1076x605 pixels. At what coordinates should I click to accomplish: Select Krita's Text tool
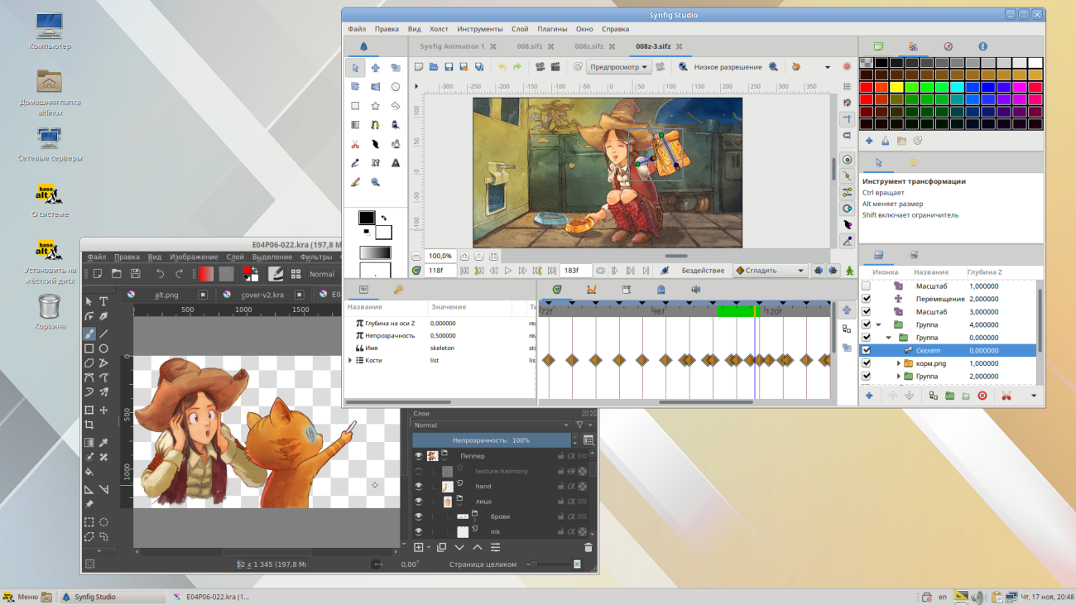point(103,301)
